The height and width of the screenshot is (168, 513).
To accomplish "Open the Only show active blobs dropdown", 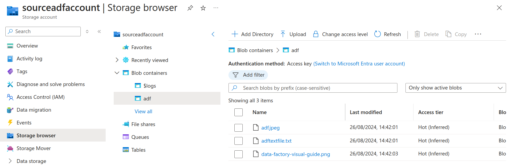I will pos(455,88).
